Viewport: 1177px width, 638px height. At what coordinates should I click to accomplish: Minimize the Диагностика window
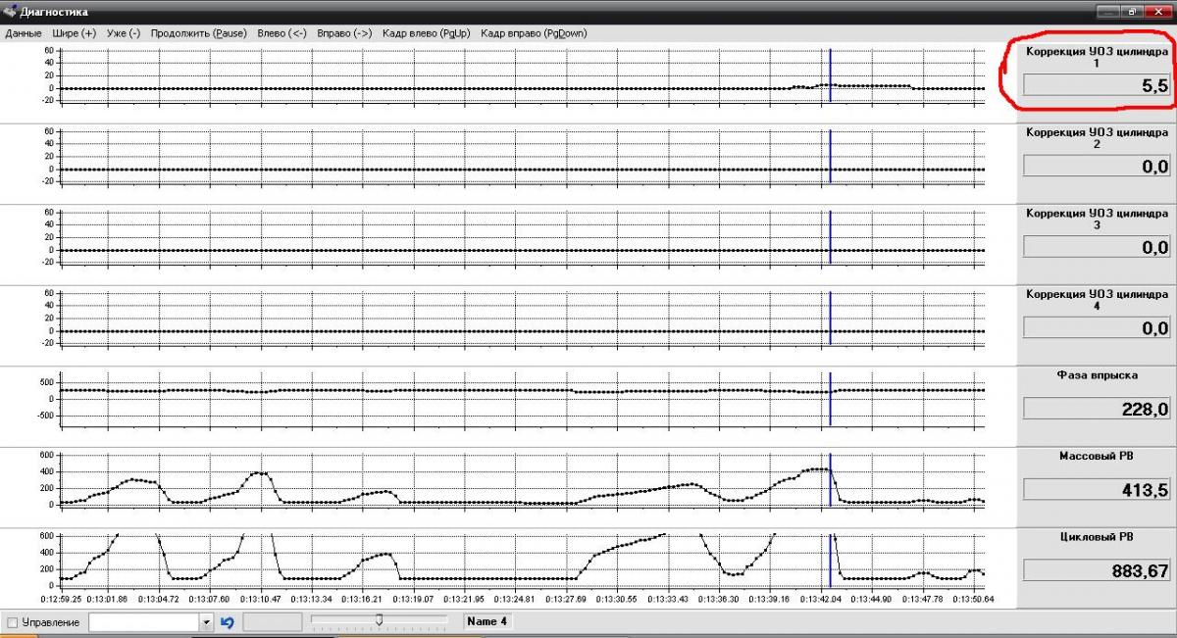[1110, 12]
